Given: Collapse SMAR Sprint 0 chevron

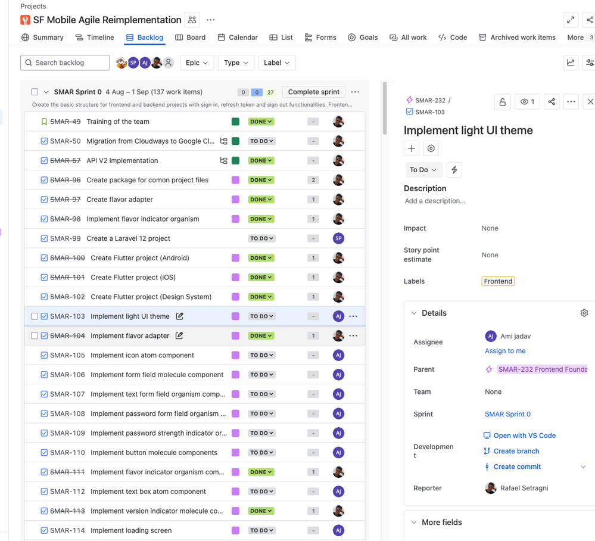Looking at the screenshot, I should point(46,92).
